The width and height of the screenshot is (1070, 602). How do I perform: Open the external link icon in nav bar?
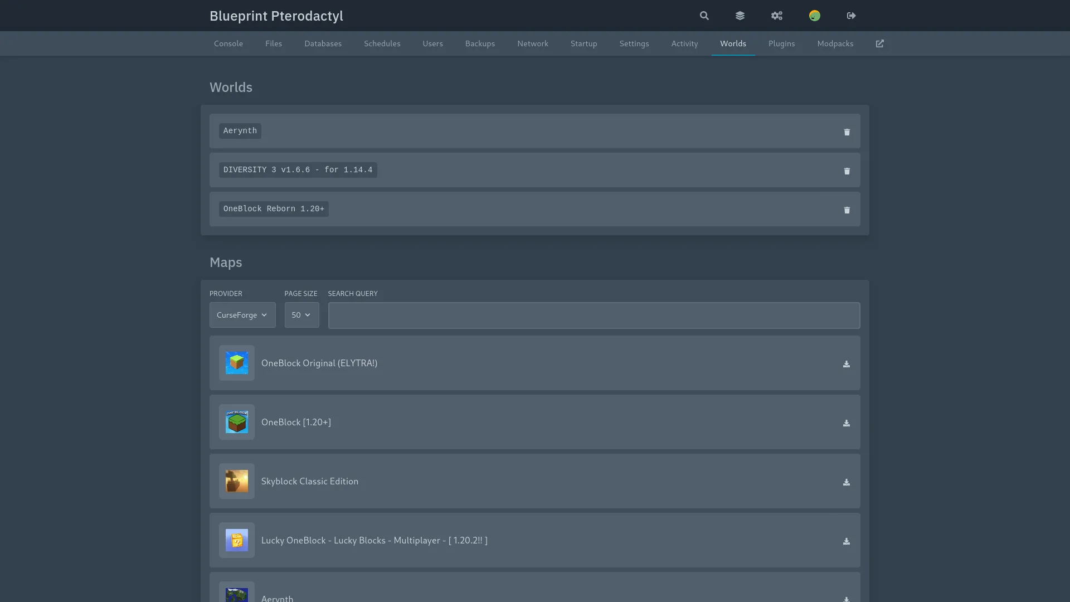click(879, 43)
